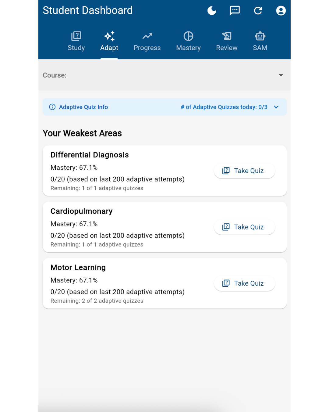Click the adaptive quizzes today counter
Image resolution: width=329 pixels, height=412 pixels.
224,107
